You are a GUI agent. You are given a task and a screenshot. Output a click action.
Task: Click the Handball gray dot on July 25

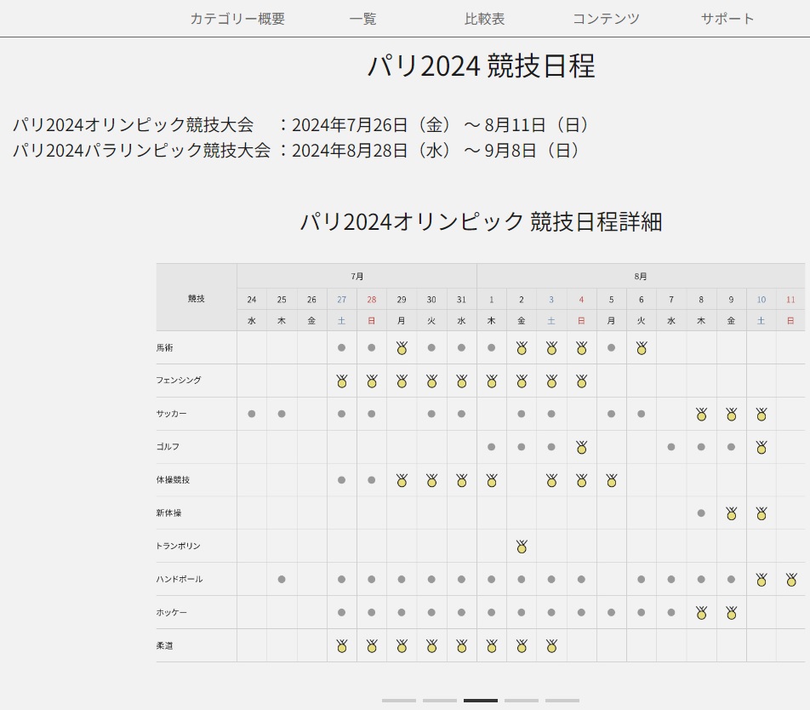point(282,579)
